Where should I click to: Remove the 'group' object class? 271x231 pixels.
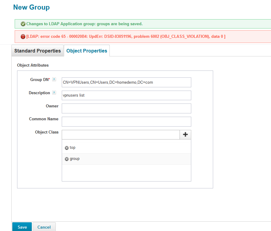[67, 159]
